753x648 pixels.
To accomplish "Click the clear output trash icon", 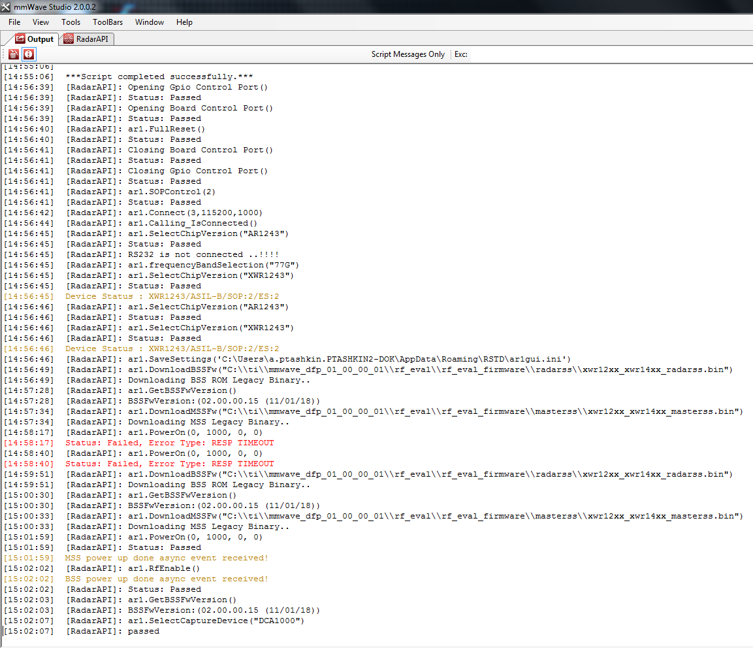I will 14,54.
